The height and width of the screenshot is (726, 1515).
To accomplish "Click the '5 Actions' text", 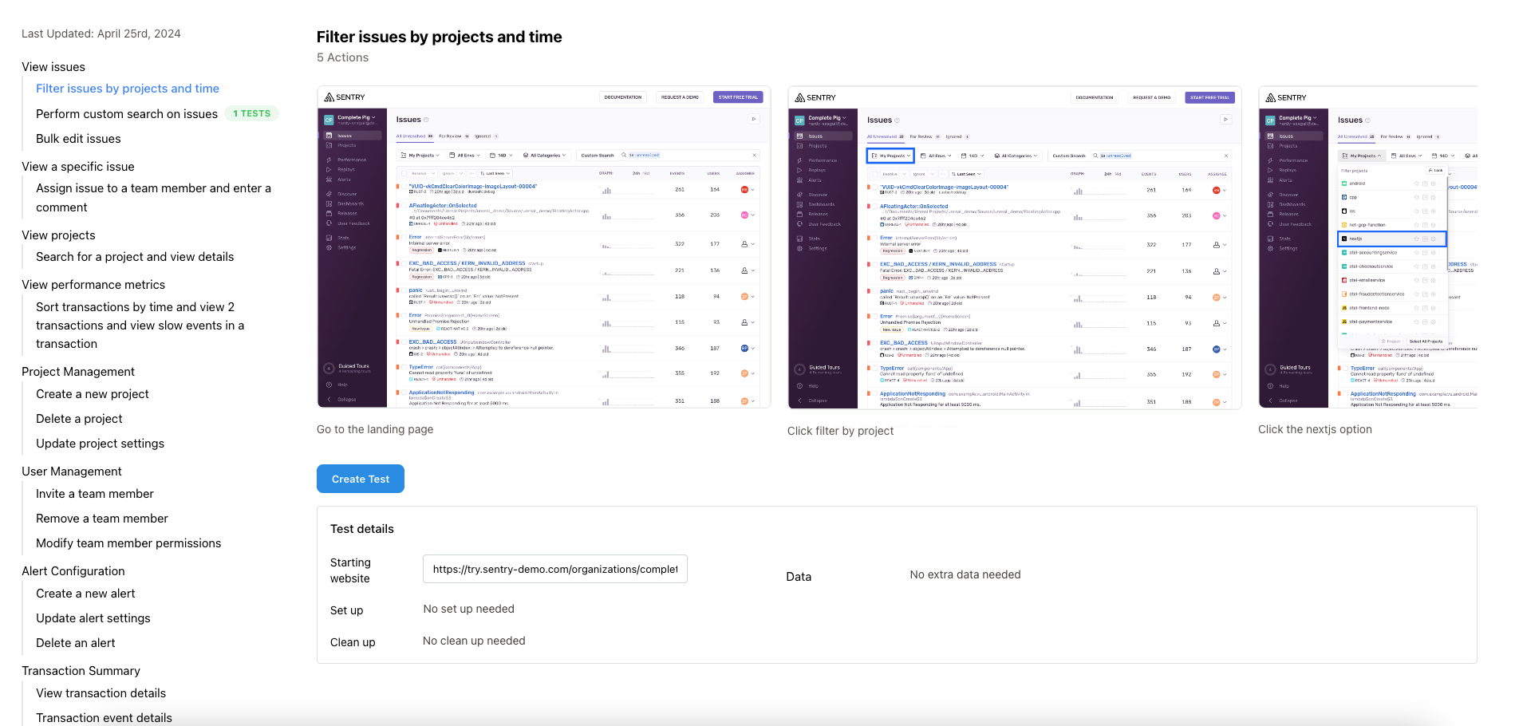I will 343,57.
